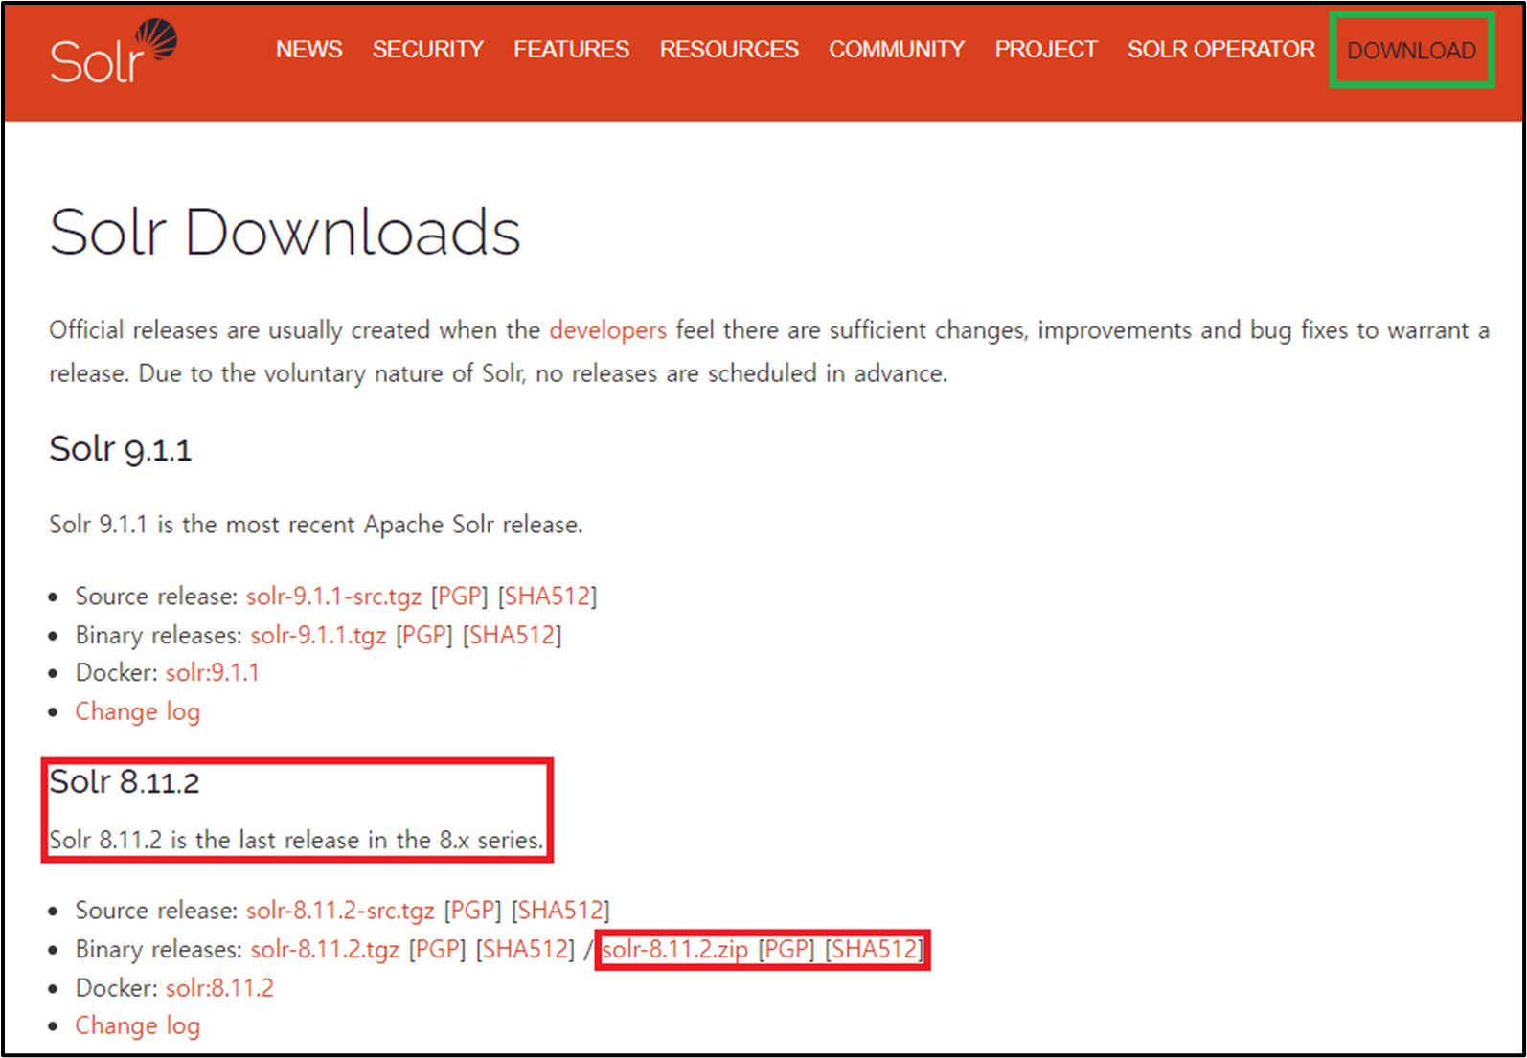Click the Solr logo in header
Viewport: 1527px width, 1058px height.
(114, 52)
